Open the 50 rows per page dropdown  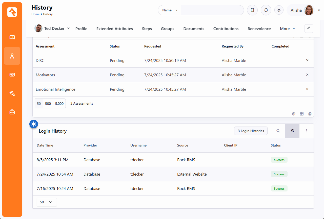pyautogui.click(x=47, y=202)
